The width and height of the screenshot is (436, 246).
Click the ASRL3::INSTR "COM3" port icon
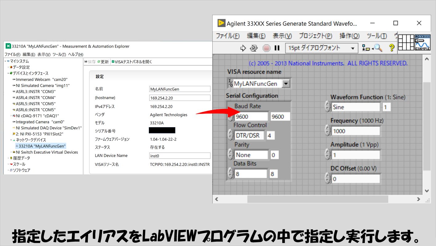coord(14,92)
